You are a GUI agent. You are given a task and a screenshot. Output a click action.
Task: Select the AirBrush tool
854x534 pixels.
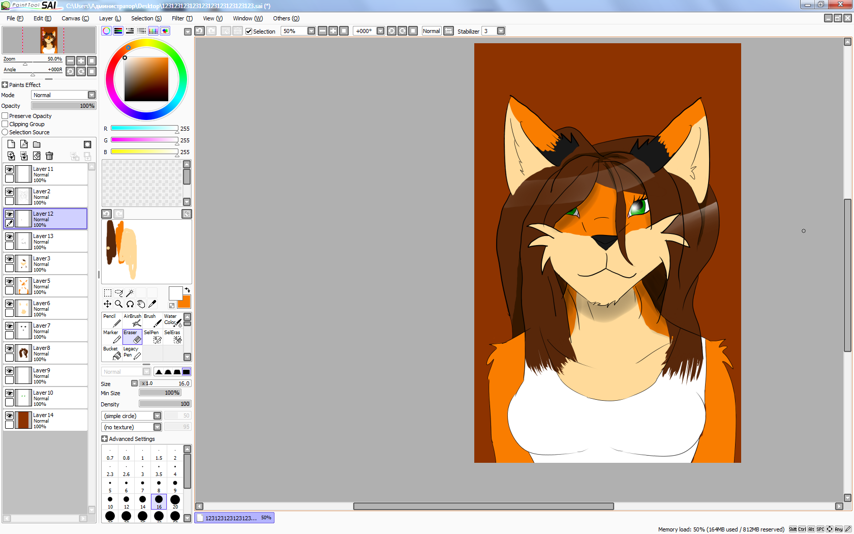[132, 320]
